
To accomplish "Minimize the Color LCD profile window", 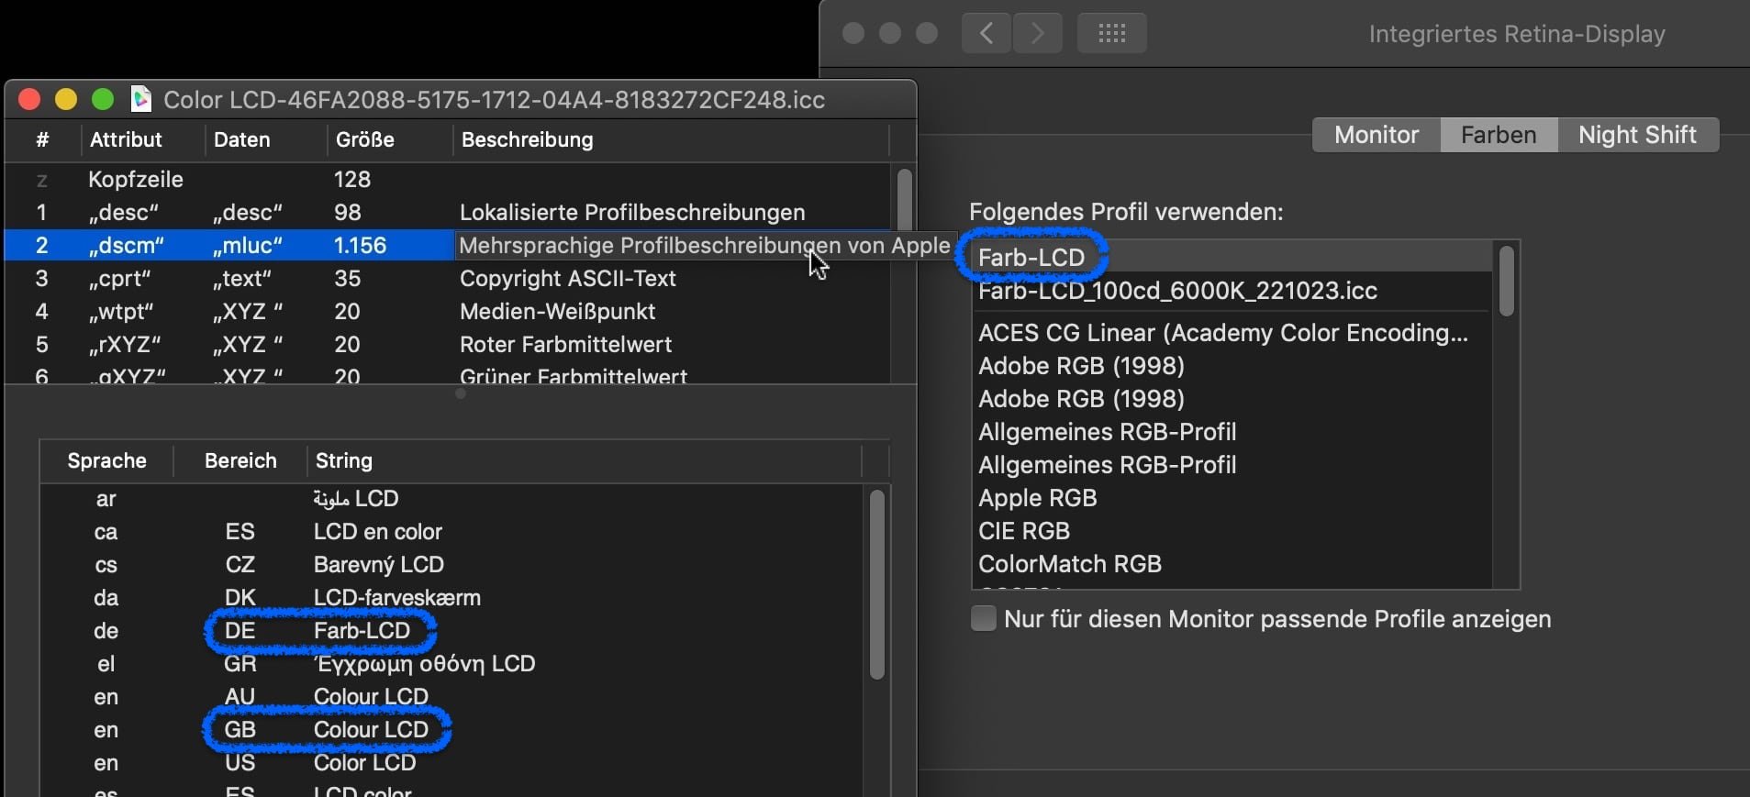I will tap(66, 99).
